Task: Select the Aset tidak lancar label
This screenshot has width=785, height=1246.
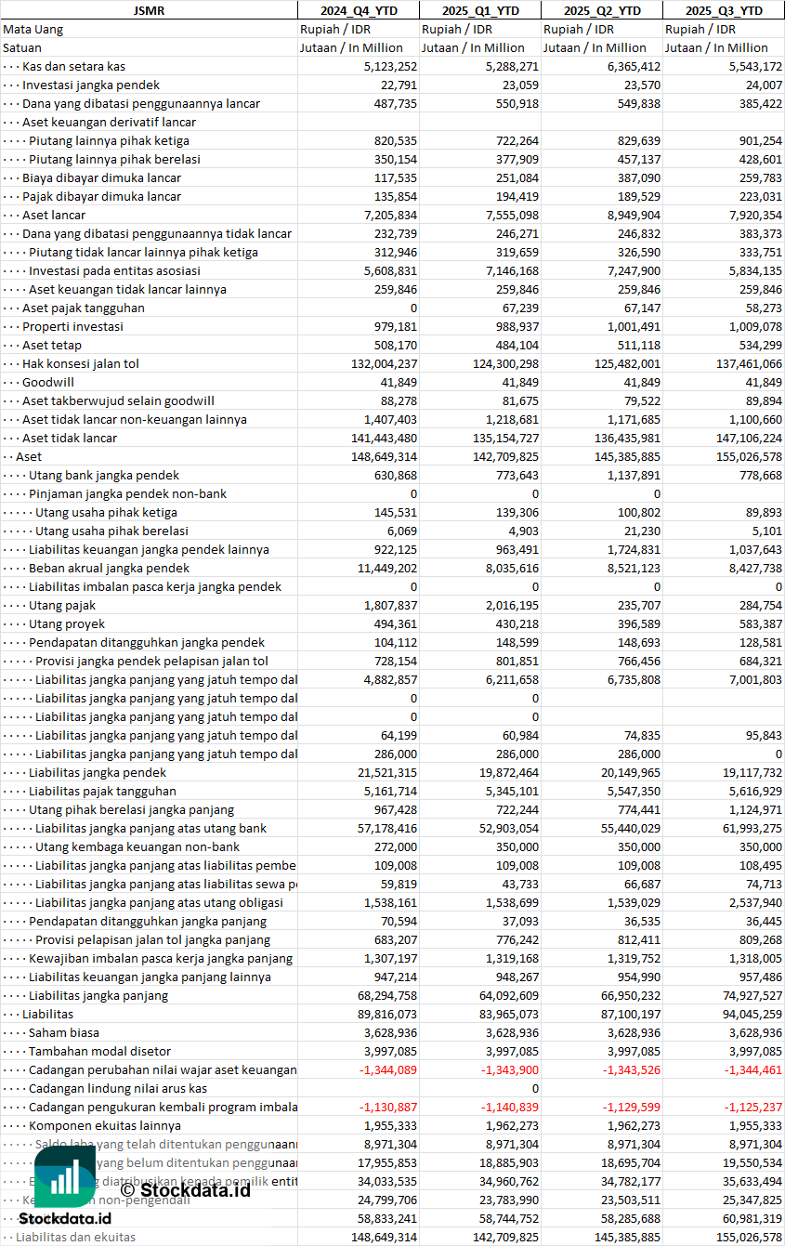Action: pyautogui.click(x=70, y=438)
